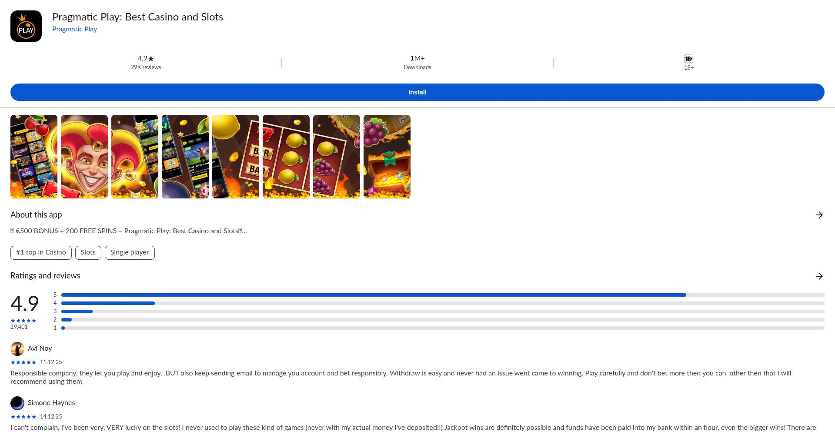Open the treasure chest screenshot

pos(387,157)
